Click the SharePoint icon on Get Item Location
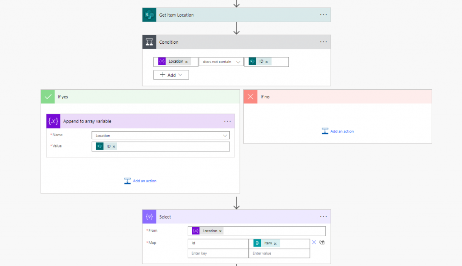The height and width of the screenshot is (266, 462). 149,15
